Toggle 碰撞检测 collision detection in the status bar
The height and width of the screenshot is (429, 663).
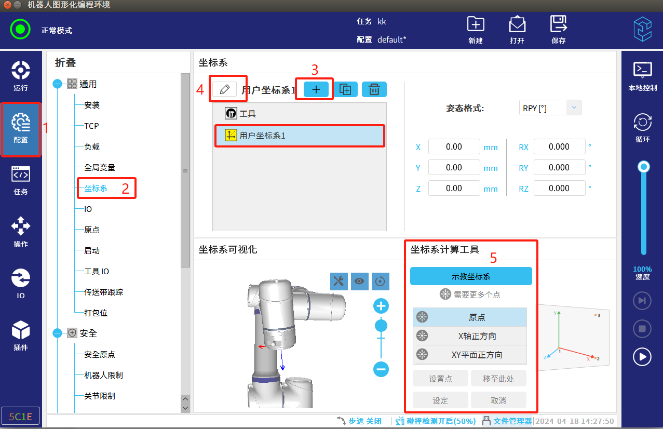pos(435,421)
